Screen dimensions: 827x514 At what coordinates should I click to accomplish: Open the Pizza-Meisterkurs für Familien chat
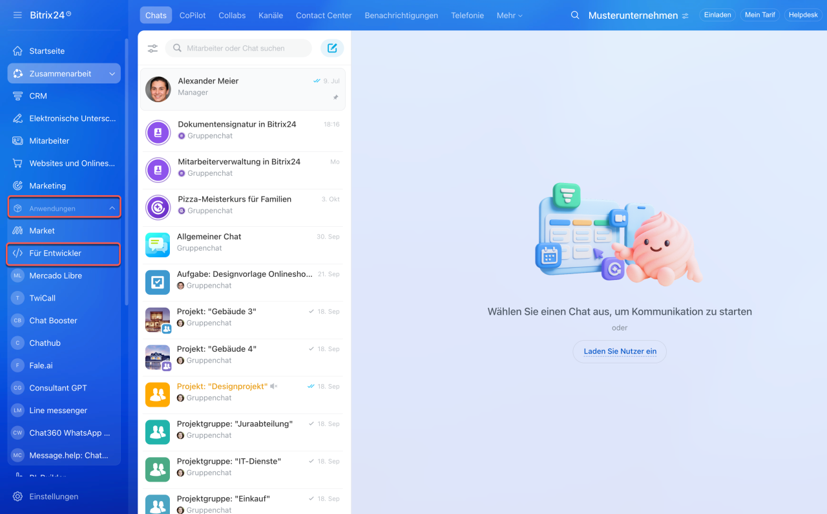coord(243,208)
